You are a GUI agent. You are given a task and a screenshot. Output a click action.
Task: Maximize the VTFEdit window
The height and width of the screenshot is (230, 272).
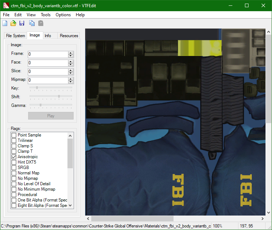pos(247,5)
